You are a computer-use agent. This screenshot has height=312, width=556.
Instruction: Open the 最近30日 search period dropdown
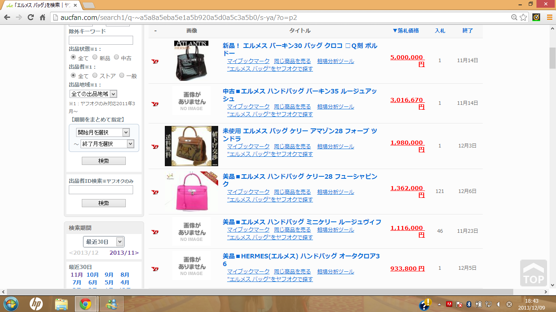click(x=104, y=242)
